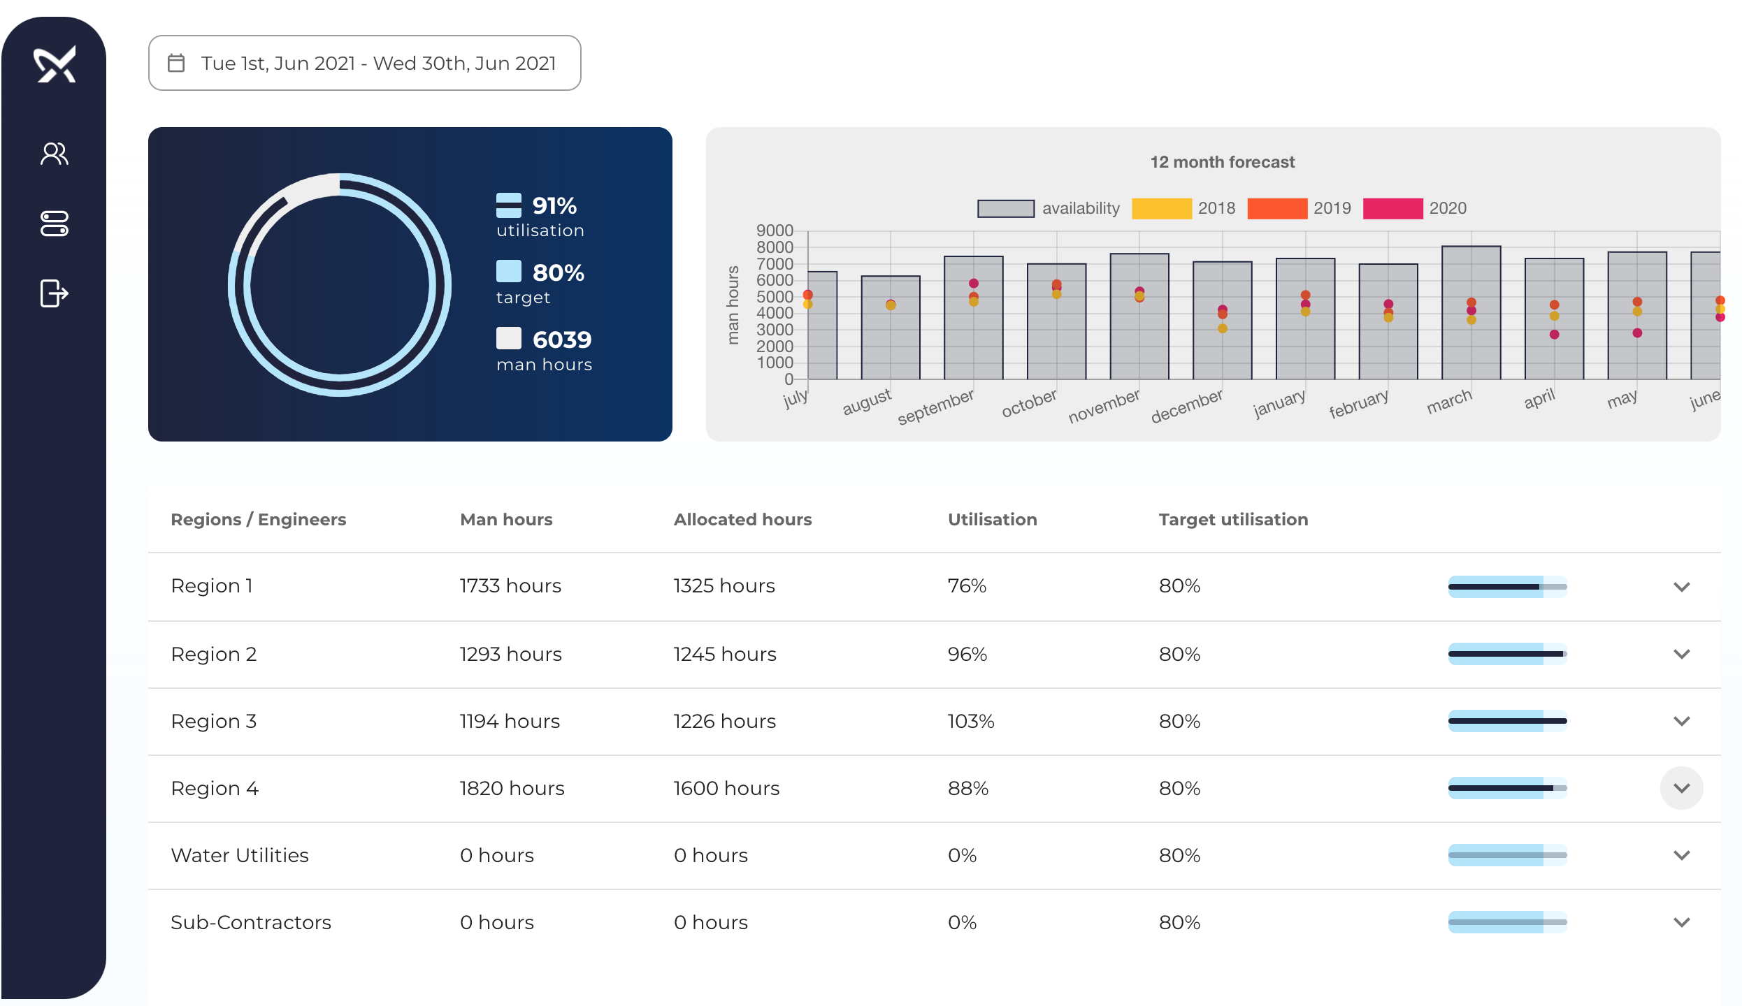Image resolution: width=1742 pixels, height=1006 pixels.
Task: Toggle 2020 series in forecast legend
Action: [1392, 208]
